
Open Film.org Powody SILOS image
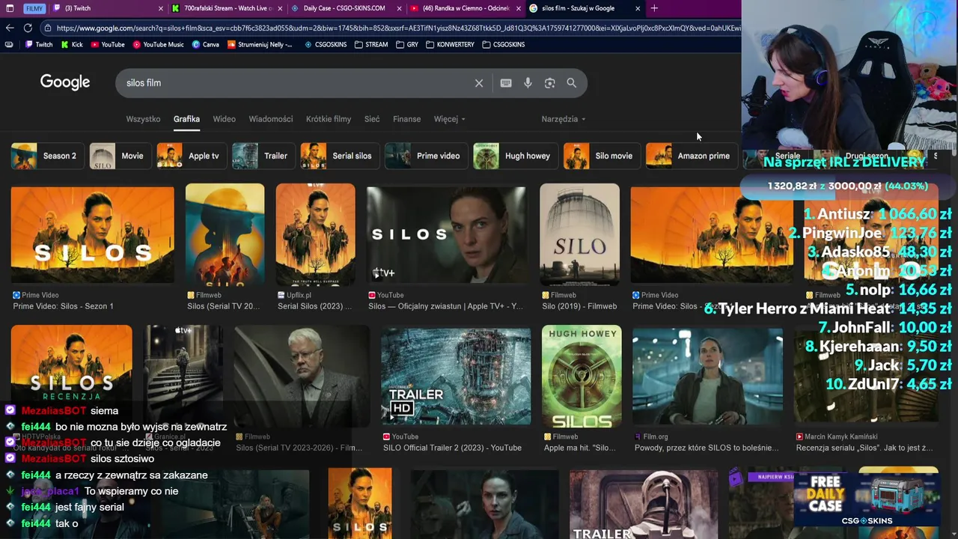pyautogui.click(x=707, y=377)
